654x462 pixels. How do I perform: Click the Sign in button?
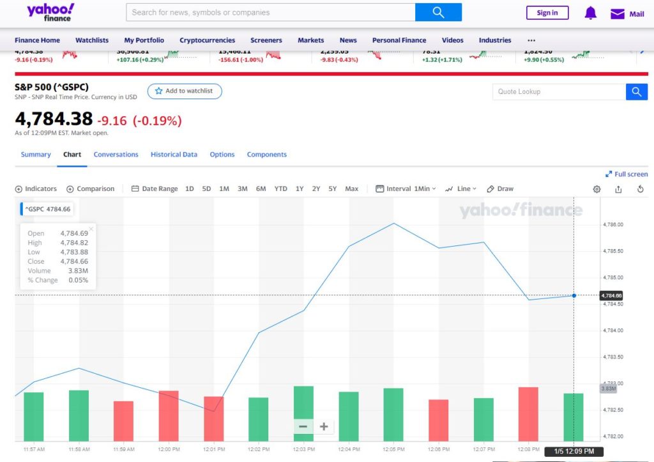(547, 13)
